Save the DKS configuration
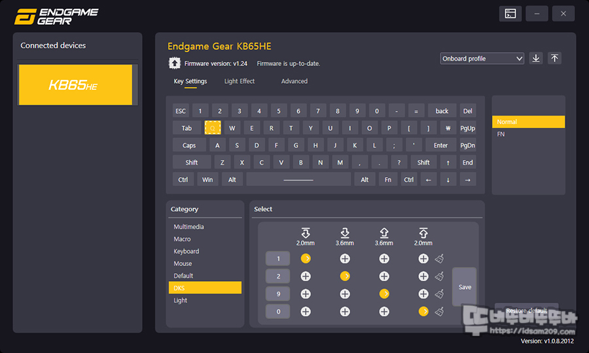589x353 pixels. [465, 287]
